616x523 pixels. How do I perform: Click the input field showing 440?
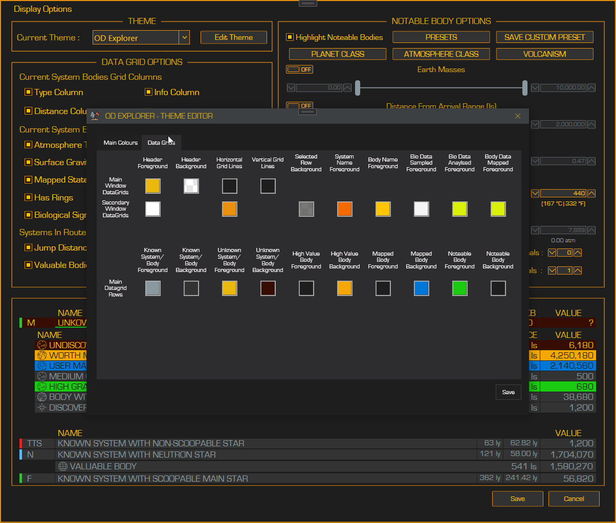click(x=563, y=194)
